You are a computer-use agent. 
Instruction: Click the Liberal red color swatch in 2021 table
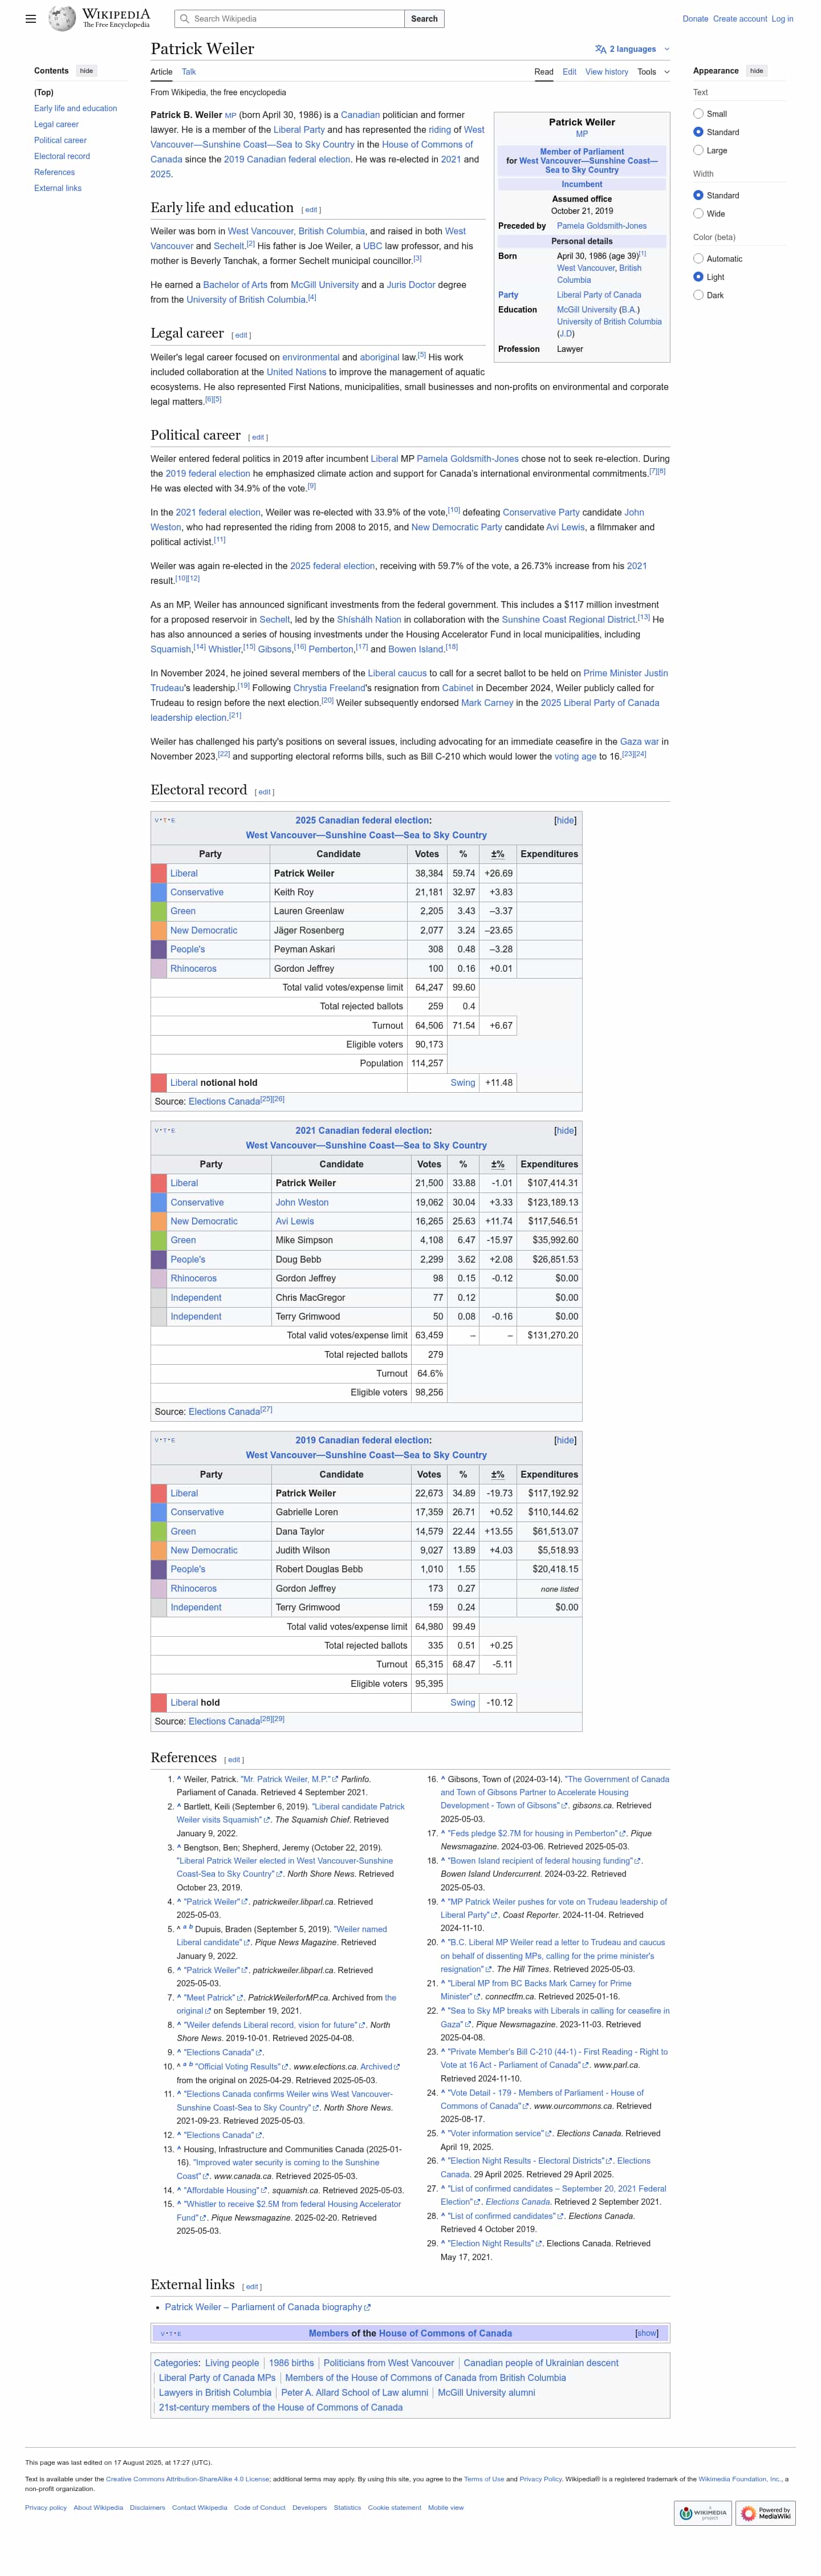[x=159, y=1183]
